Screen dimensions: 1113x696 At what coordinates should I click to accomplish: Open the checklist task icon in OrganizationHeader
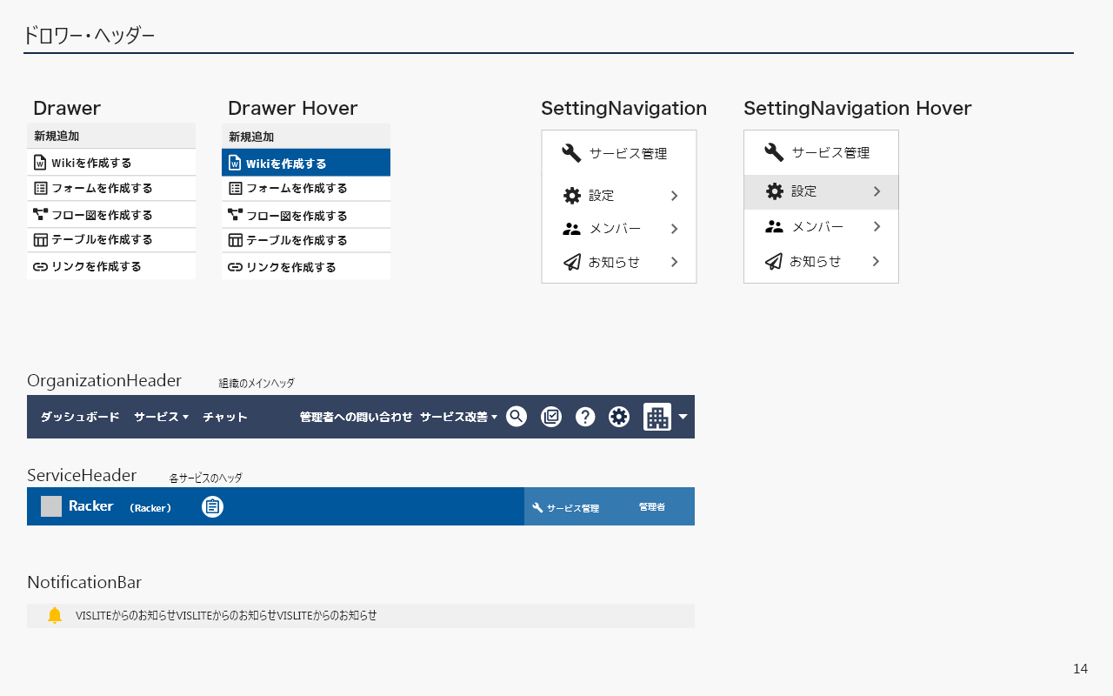[551, 417]
